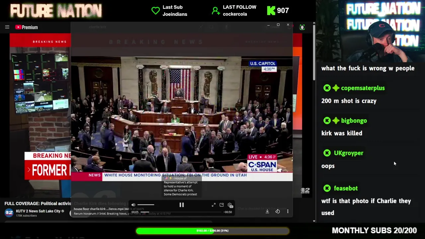Click the Last Sub Joeindians overlay
Viewport: 425px width, 239px height.
pos(169,11)
